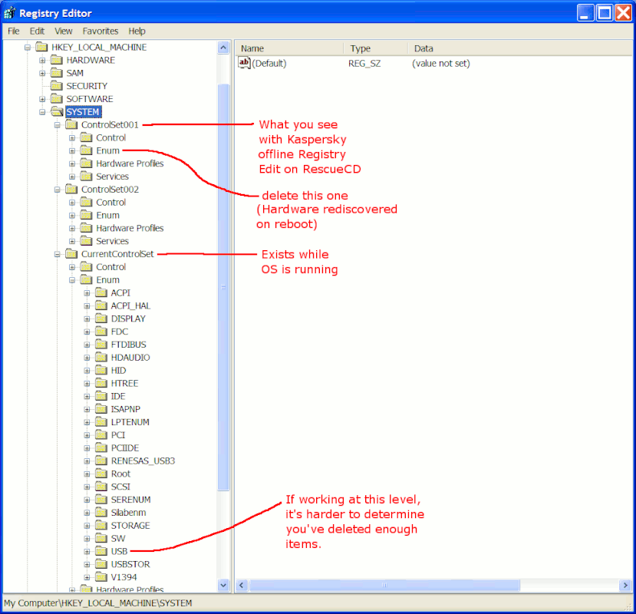Expand the SOFTWARE key
The height and width of the screenshot is (614, 636).
[42, 99]
